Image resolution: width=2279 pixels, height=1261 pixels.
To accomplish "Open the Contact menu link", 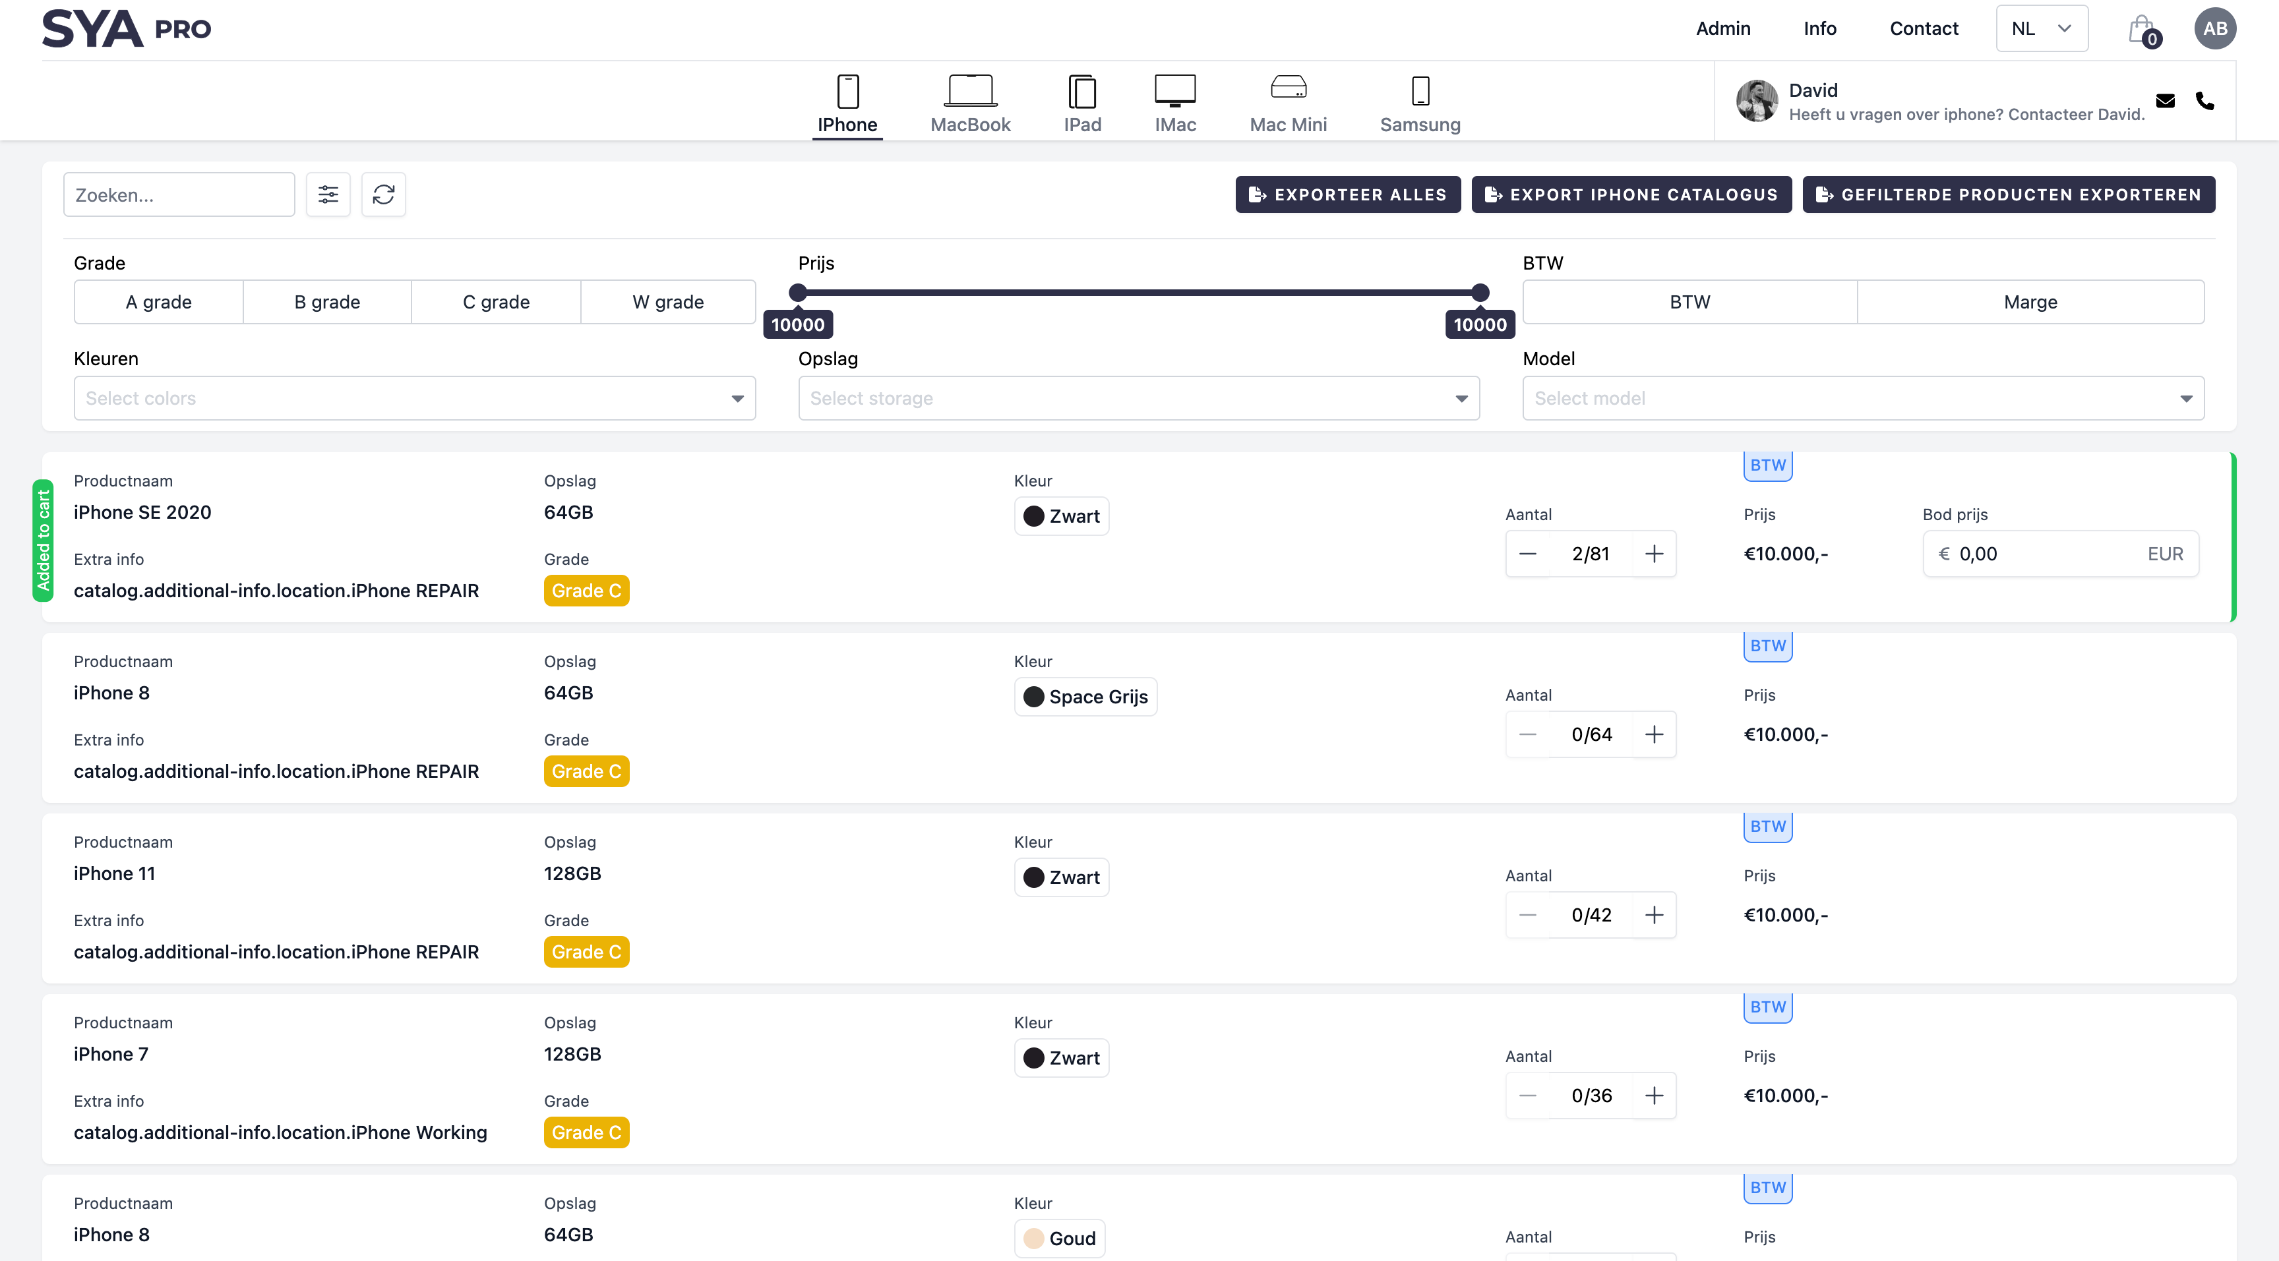I will pyautogui.click(x=1924, y=28).
